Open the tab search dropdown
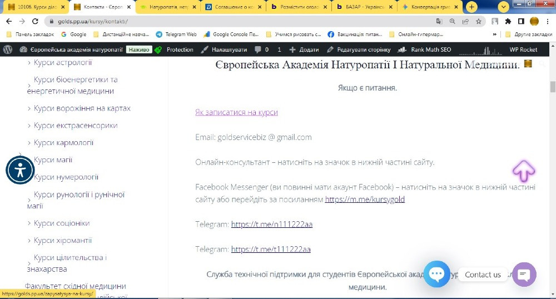The width and height of the screenshot is (556, 299). click(504, 7)
